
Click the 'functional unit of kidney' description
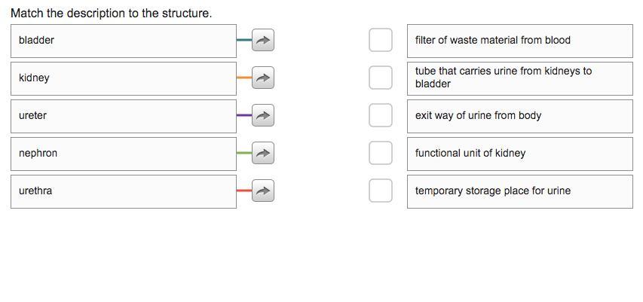tap(519, 154)
